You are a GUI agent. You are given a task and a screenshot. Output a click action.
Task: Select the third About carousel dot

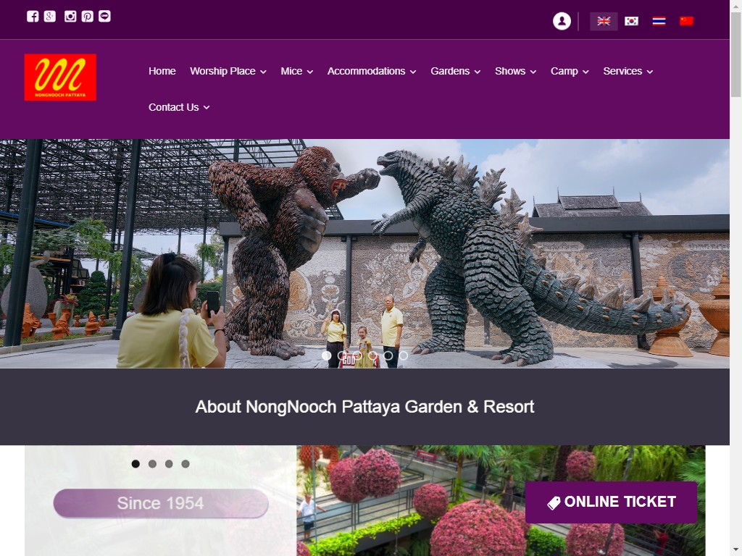click(169, 464)
